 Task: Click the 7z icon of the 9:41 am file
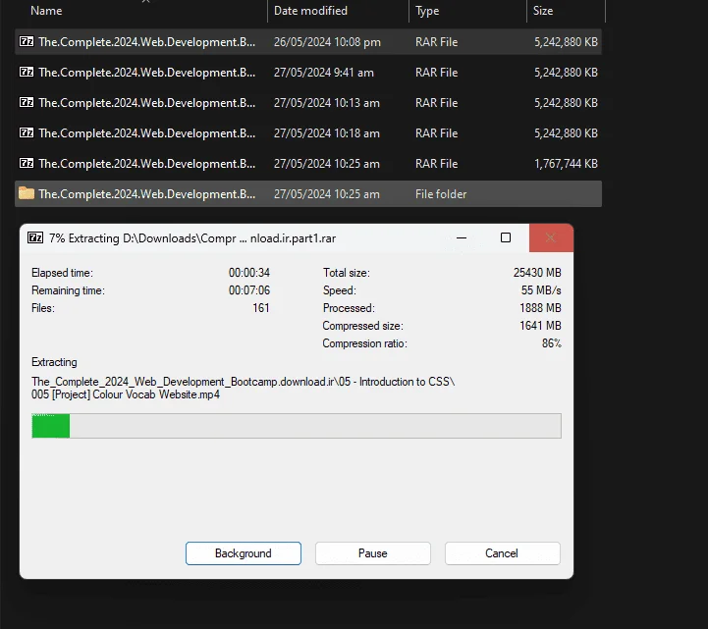click(x=27, y=72)
